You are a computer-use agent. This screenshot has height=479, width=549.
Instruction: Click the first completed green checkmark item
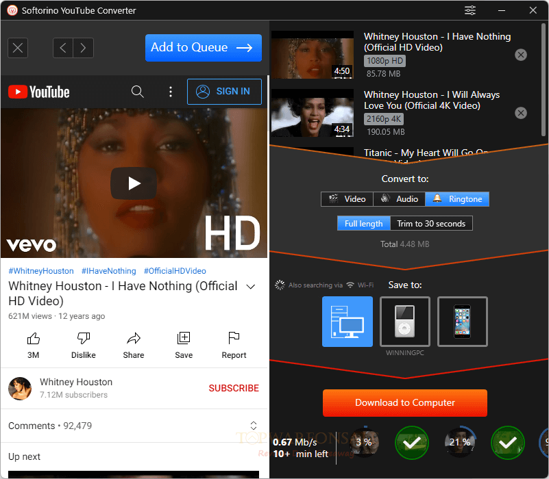click(412, 443)
